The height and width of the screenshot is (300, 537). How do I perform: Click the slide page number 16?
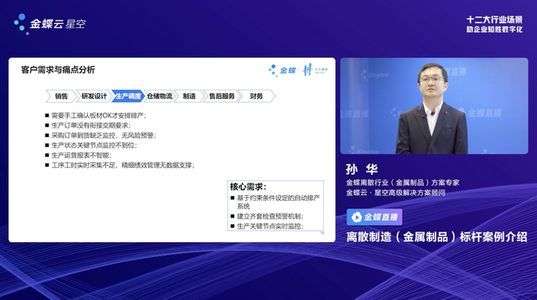322,233
